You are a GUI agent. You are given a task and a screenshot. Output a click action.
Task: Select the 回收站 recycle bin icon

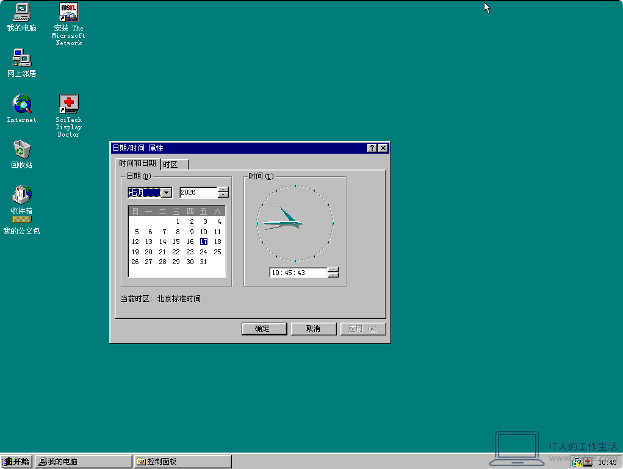point(21,154)
